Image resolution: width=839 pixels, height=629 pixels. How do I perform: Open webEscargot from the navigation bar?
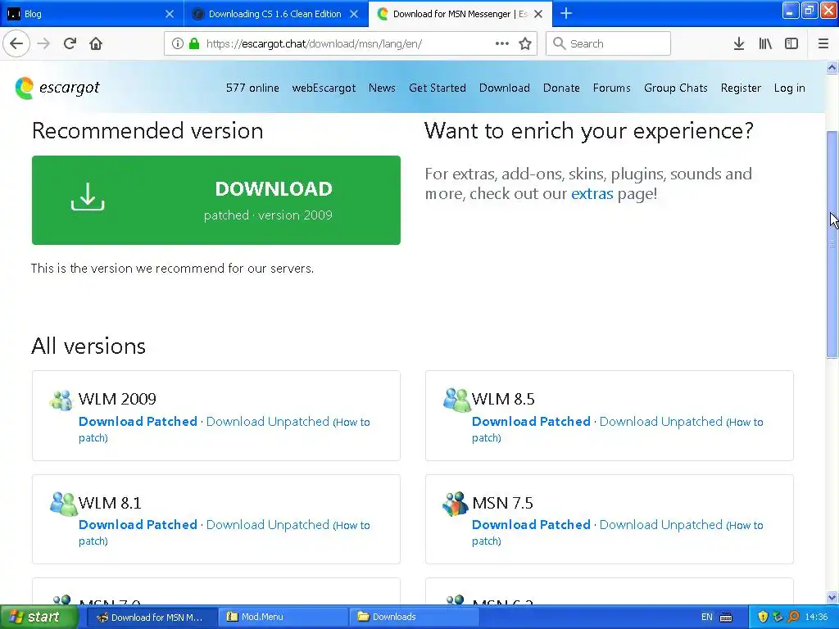324,88
